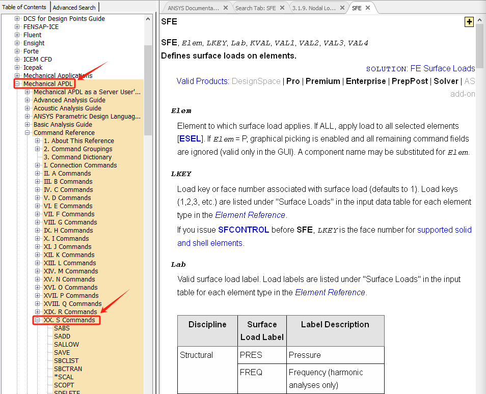Click the document pane scroll-up arrow
486x394 pixels.
[479, 20]
